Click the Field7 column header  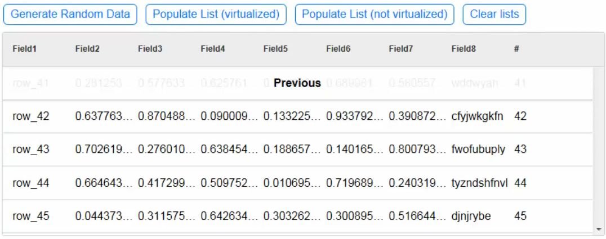[401, 49]
